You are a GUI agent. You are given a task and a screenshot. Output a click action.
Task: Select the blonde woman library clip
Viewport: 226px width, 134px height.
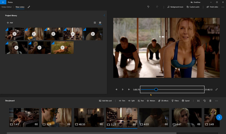[x=16, y=48]
